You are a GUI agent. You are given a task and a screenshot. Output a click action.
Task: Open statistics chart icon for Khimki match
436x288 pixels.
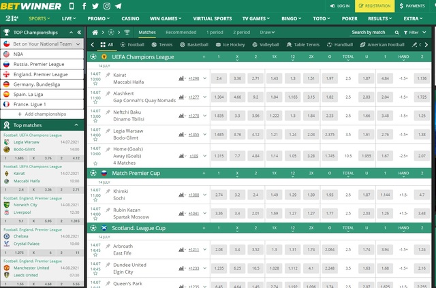[181, 195]
